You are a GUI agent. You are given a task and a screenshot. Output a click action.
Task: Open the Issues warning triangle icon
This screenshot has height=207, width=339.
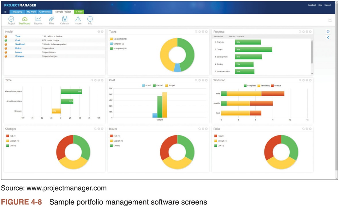78,19
